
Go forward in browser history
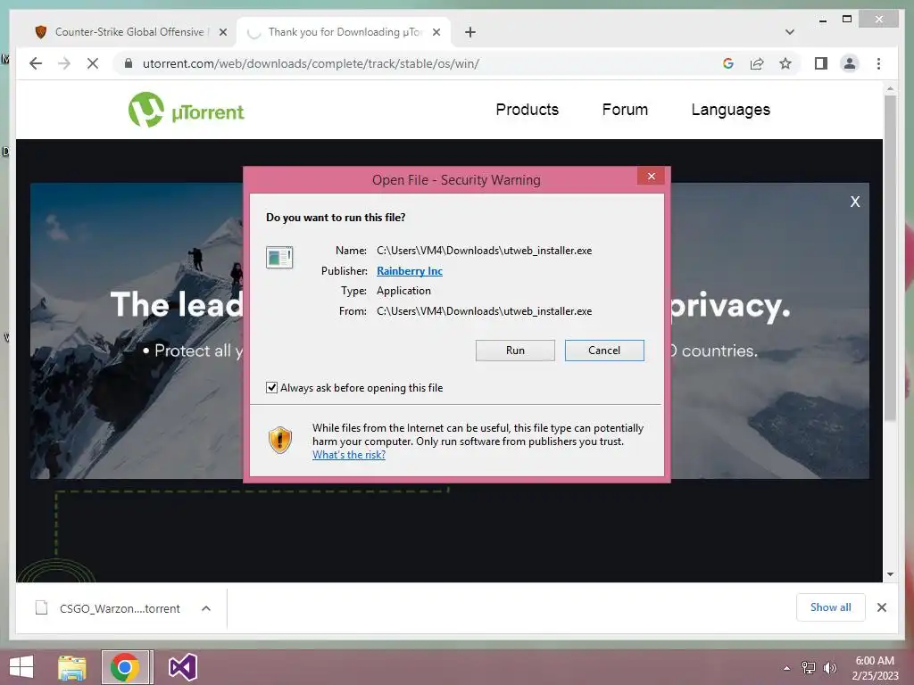click(64, 63)
